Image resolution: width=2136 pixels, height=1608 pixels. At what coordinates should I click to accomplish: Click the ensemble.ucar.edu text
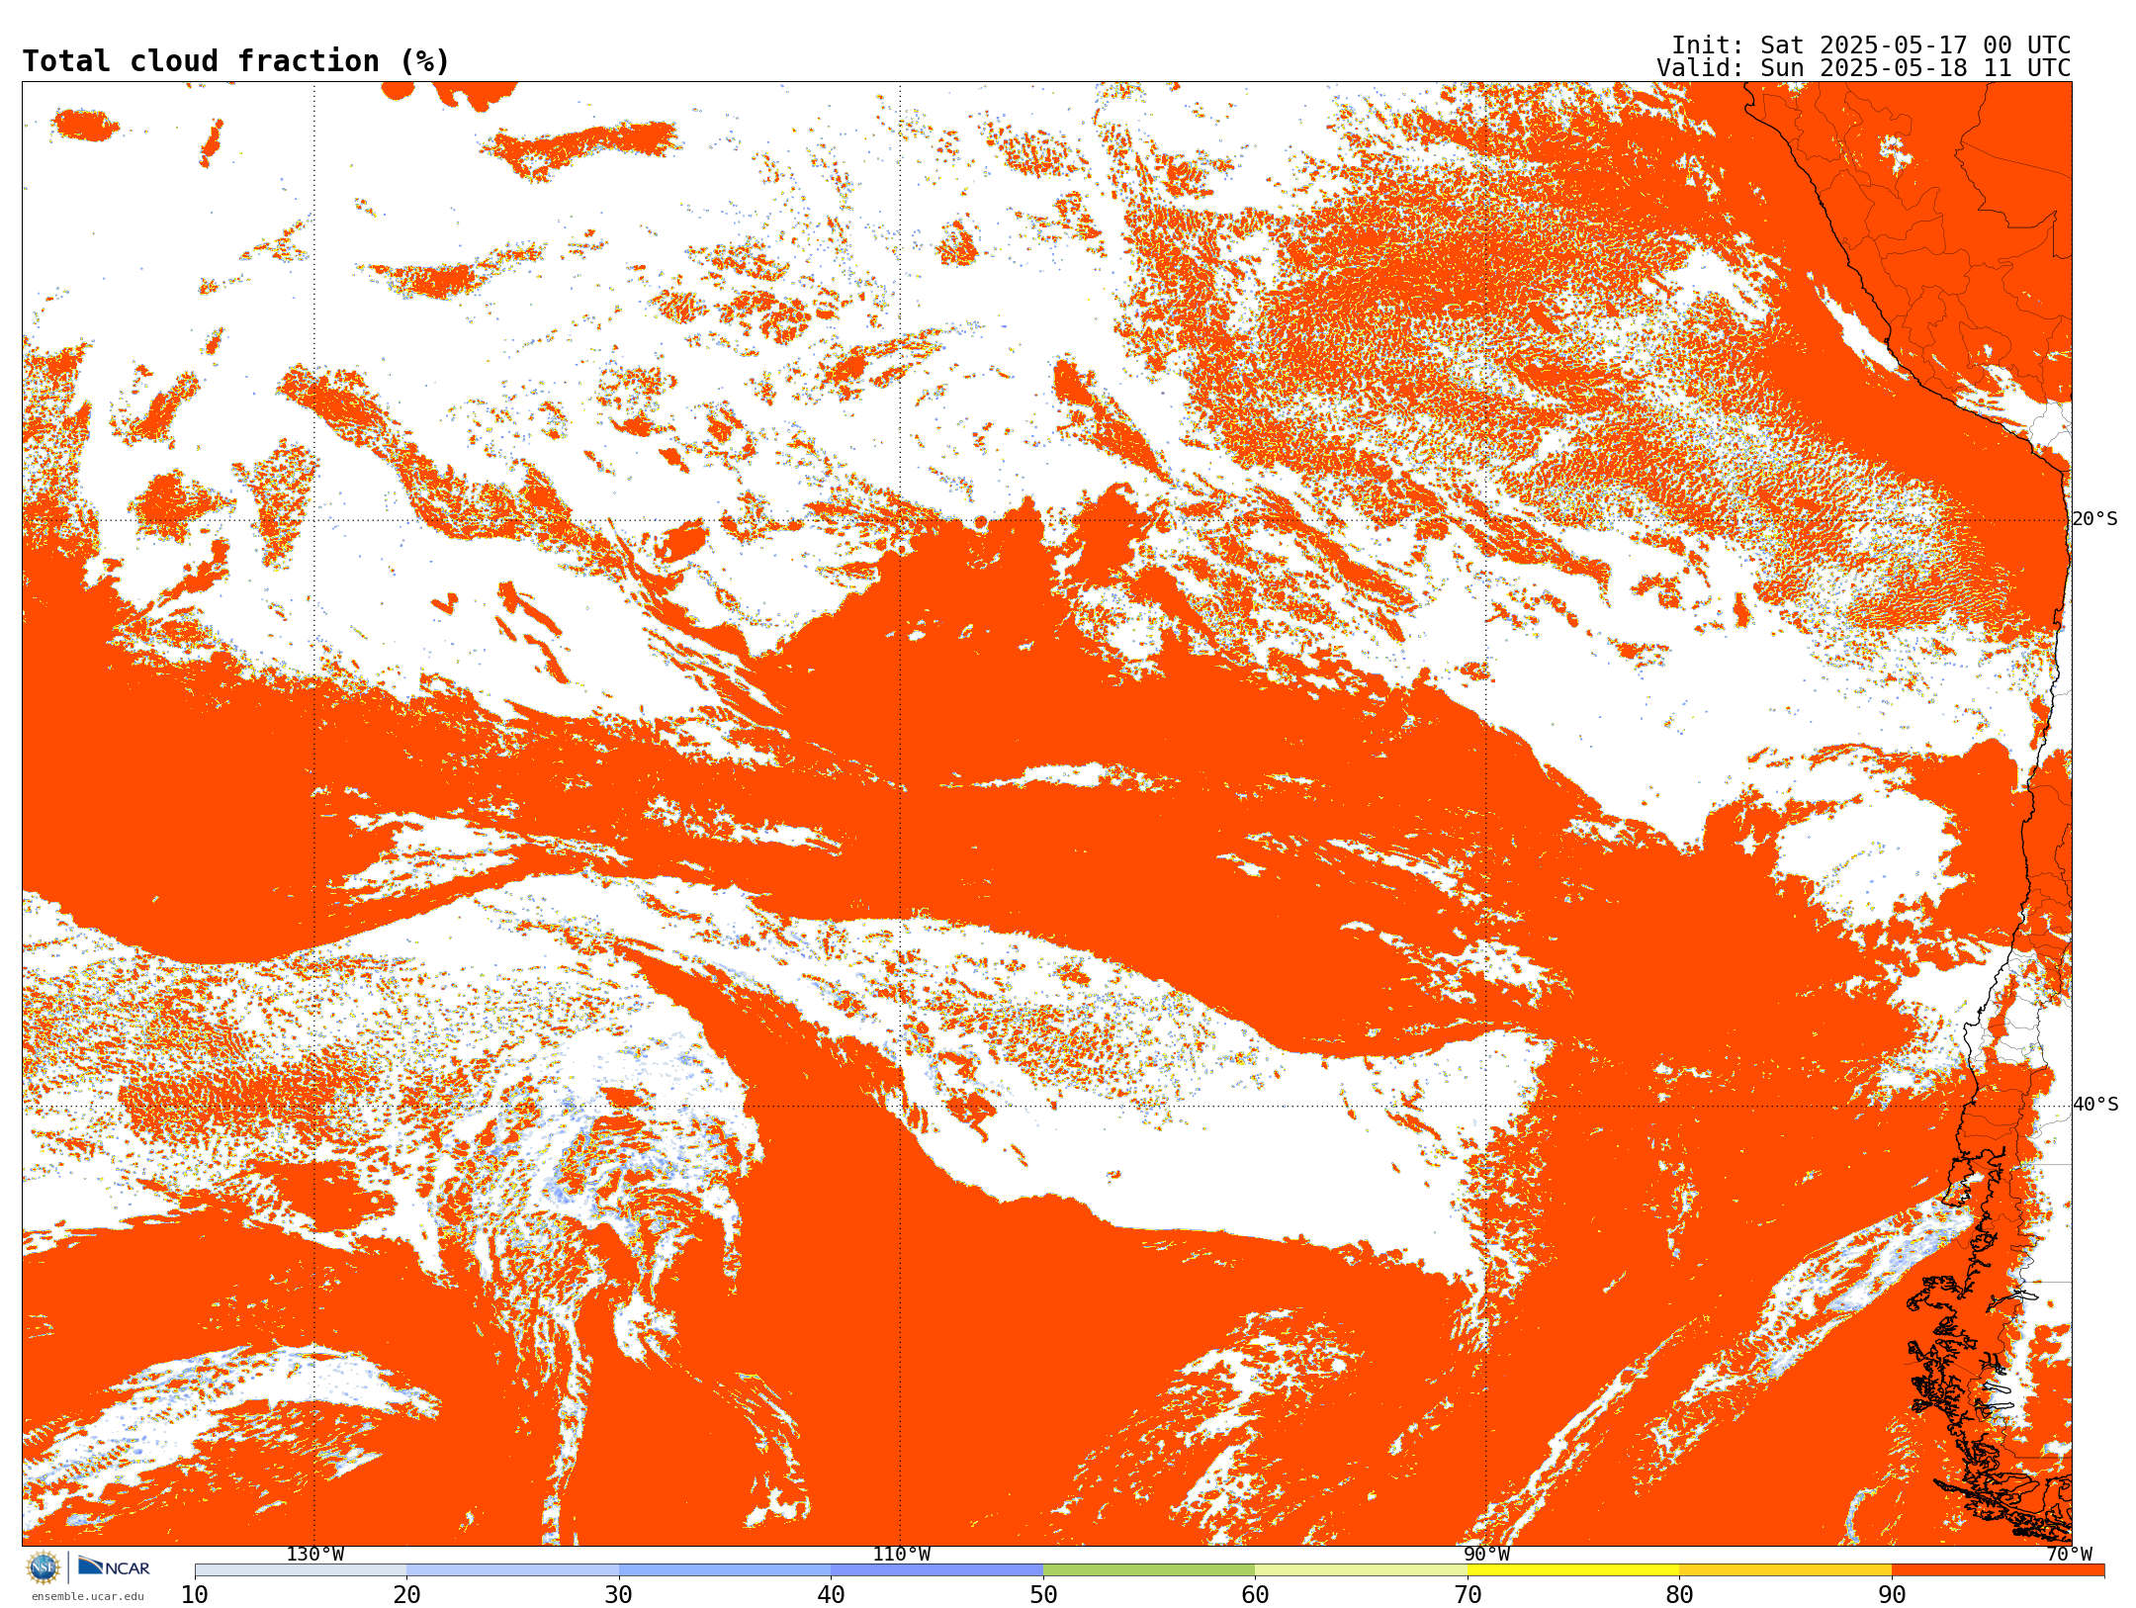[88, 1596]
